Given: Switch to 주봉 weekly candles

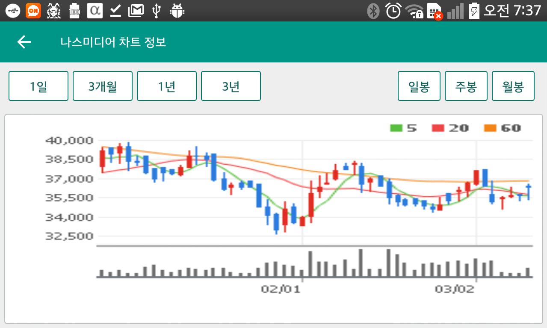Looking at the screenshot, I should click(x=466, y=86).
